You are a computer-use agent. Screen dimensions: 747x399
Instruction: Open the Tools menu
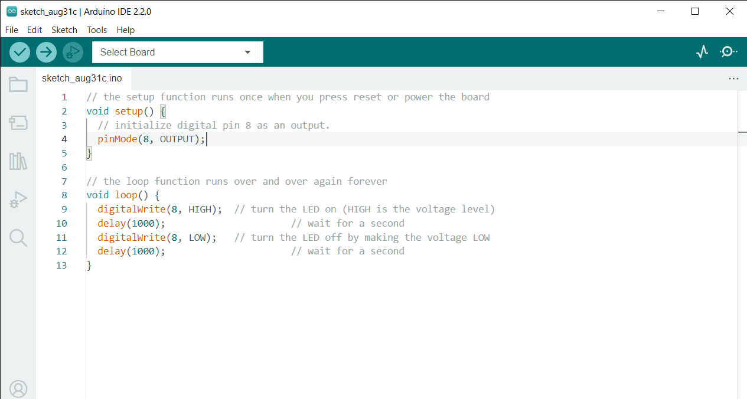97,30
